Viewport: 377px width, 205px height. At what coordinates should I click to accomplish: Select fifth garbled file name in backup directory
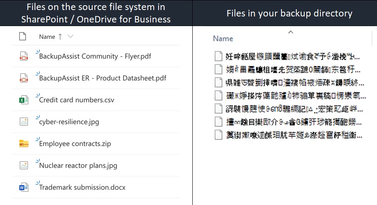click(294, 109)
